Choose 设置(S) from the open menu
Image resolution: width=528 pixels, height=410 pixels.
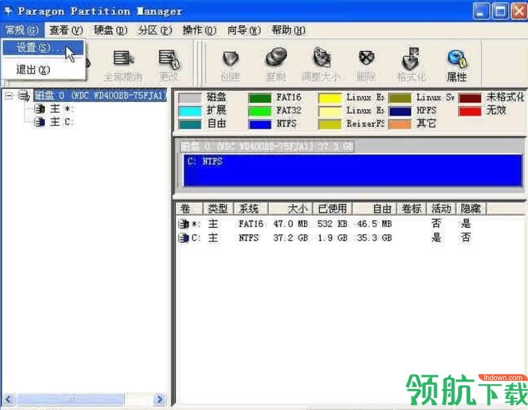click(x=43, y=48)
